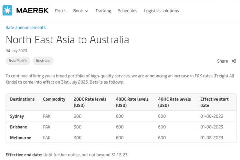This screenshot has height=160, width=240.
Task: Open Logistics solutions menu
Action: [x=161, y=11]
